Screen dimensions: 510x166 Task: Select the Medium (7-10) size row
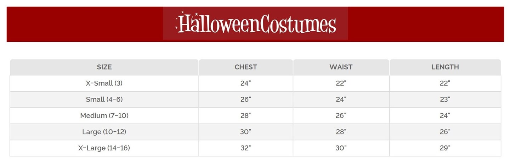[x=104, y=116]
